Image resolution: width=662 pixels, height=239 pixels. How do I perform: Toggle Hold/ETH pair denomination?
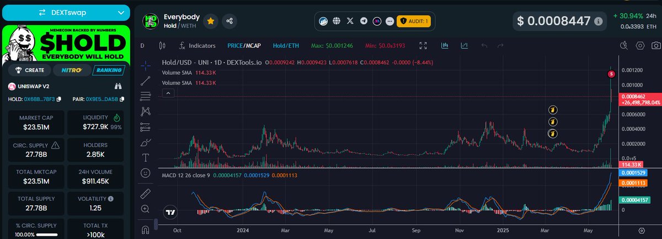(x=286, y=45)
